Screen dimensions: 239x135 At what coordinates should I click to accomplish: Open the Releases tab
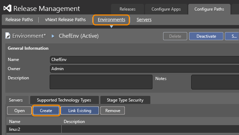point(127,9)
